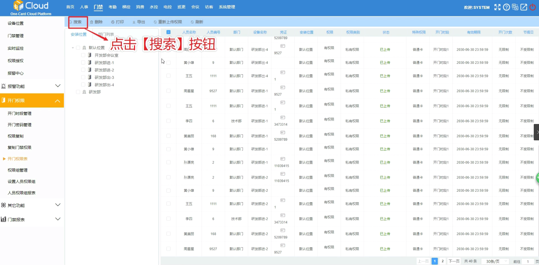Open the 系统管理 top menu
Viewport: 539px width, 265px height.
pos(227,7)
